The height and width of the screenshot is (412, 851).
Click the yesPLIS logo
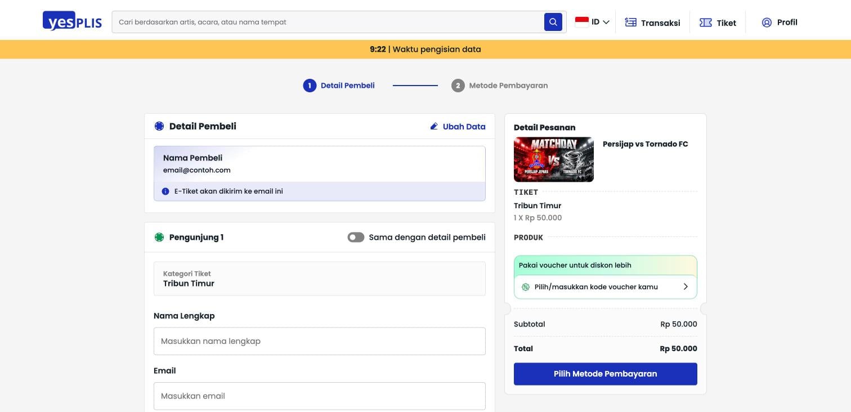72,22
